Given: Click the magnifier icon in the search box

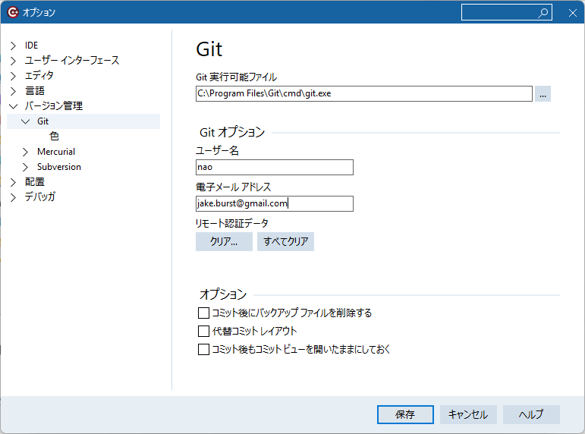Looking at the screenshot, I should pyautogui.click(x=543, y=13).
